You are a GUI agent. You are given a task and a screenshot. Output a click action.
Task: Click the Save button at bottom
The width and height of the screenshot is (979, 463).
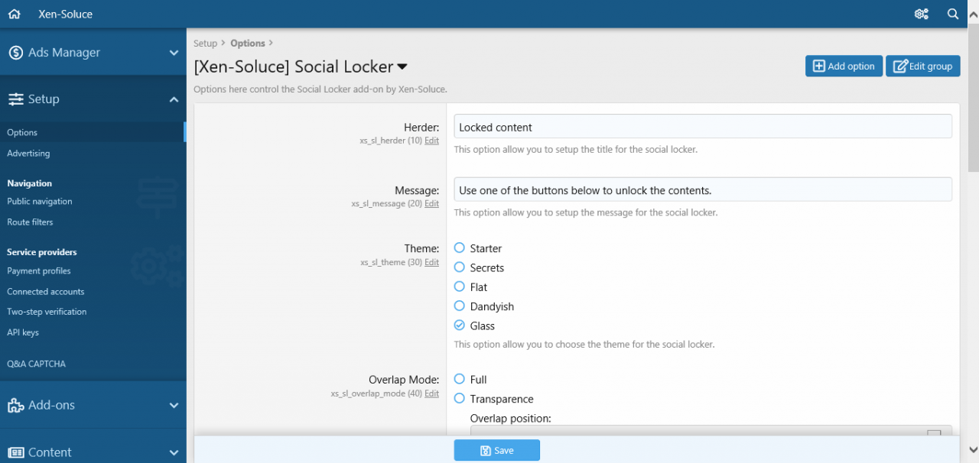pyautogui.click(x=496, y=451)
